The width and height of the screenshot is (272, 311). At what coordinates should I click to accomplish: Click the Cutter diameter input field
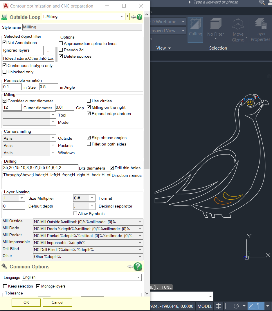[12, 107]
